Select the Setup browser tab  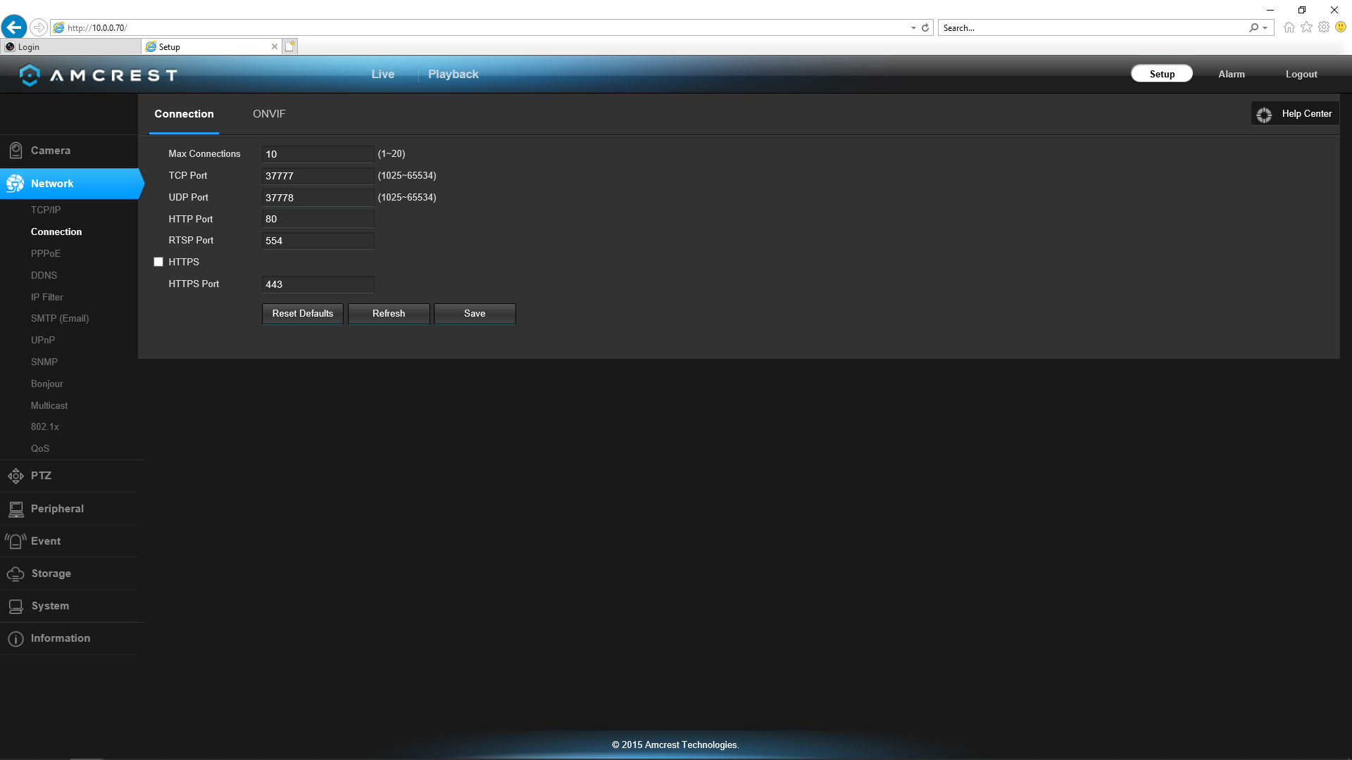(x=211, y=47)
